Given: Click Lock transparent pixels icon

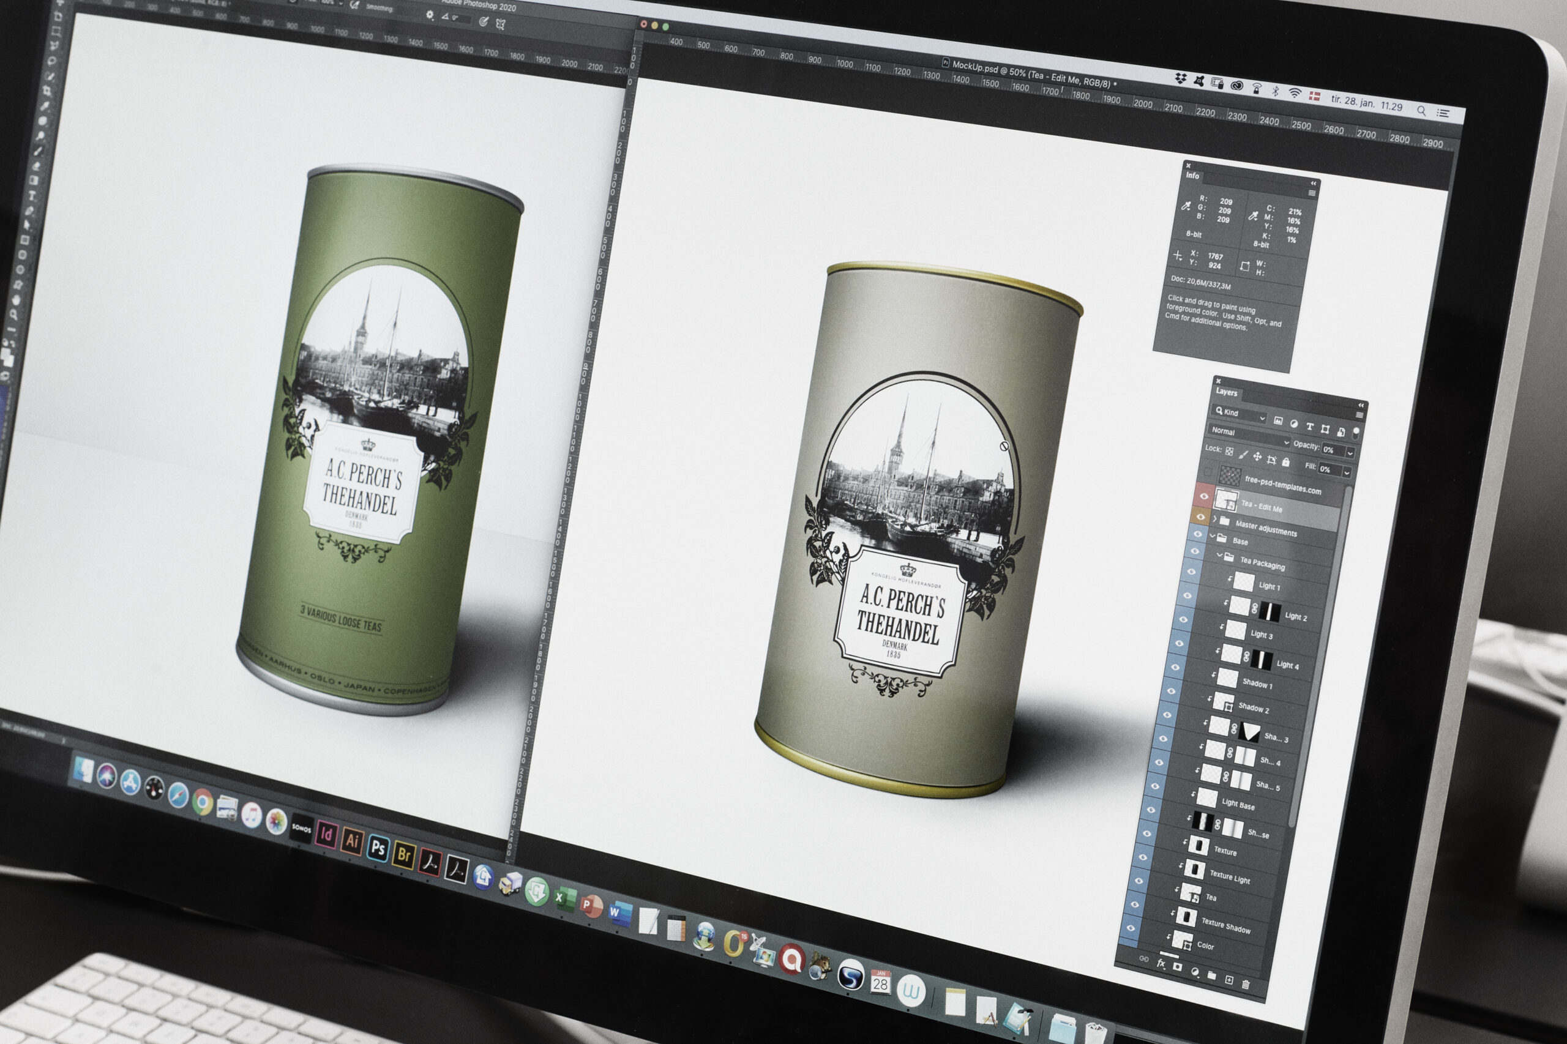Looking at the screenshot, I should point(1229,451).
